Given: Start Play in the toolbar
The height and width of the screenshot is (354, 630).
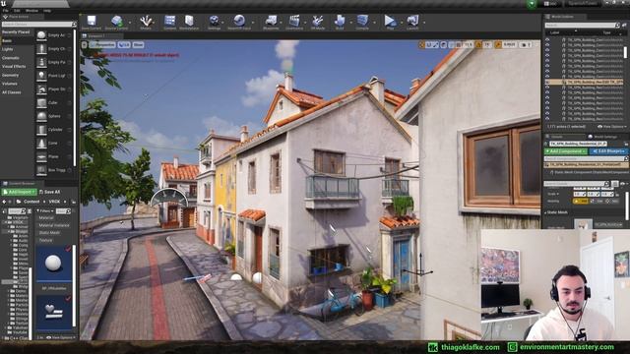Looking at the screenshot, I should pos(390,20).
